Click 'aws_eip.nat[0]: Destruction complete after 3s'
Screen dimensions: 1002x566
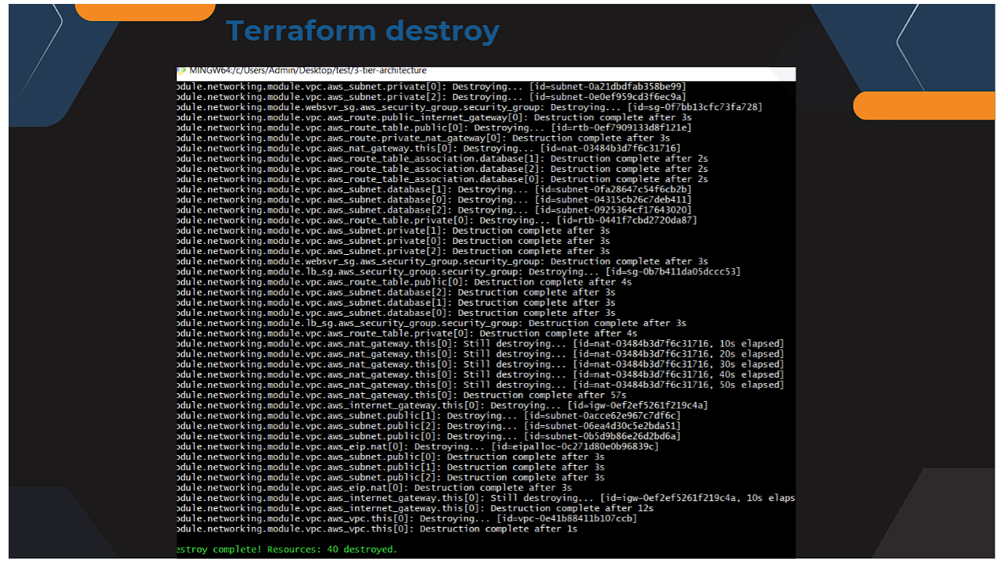374,487
